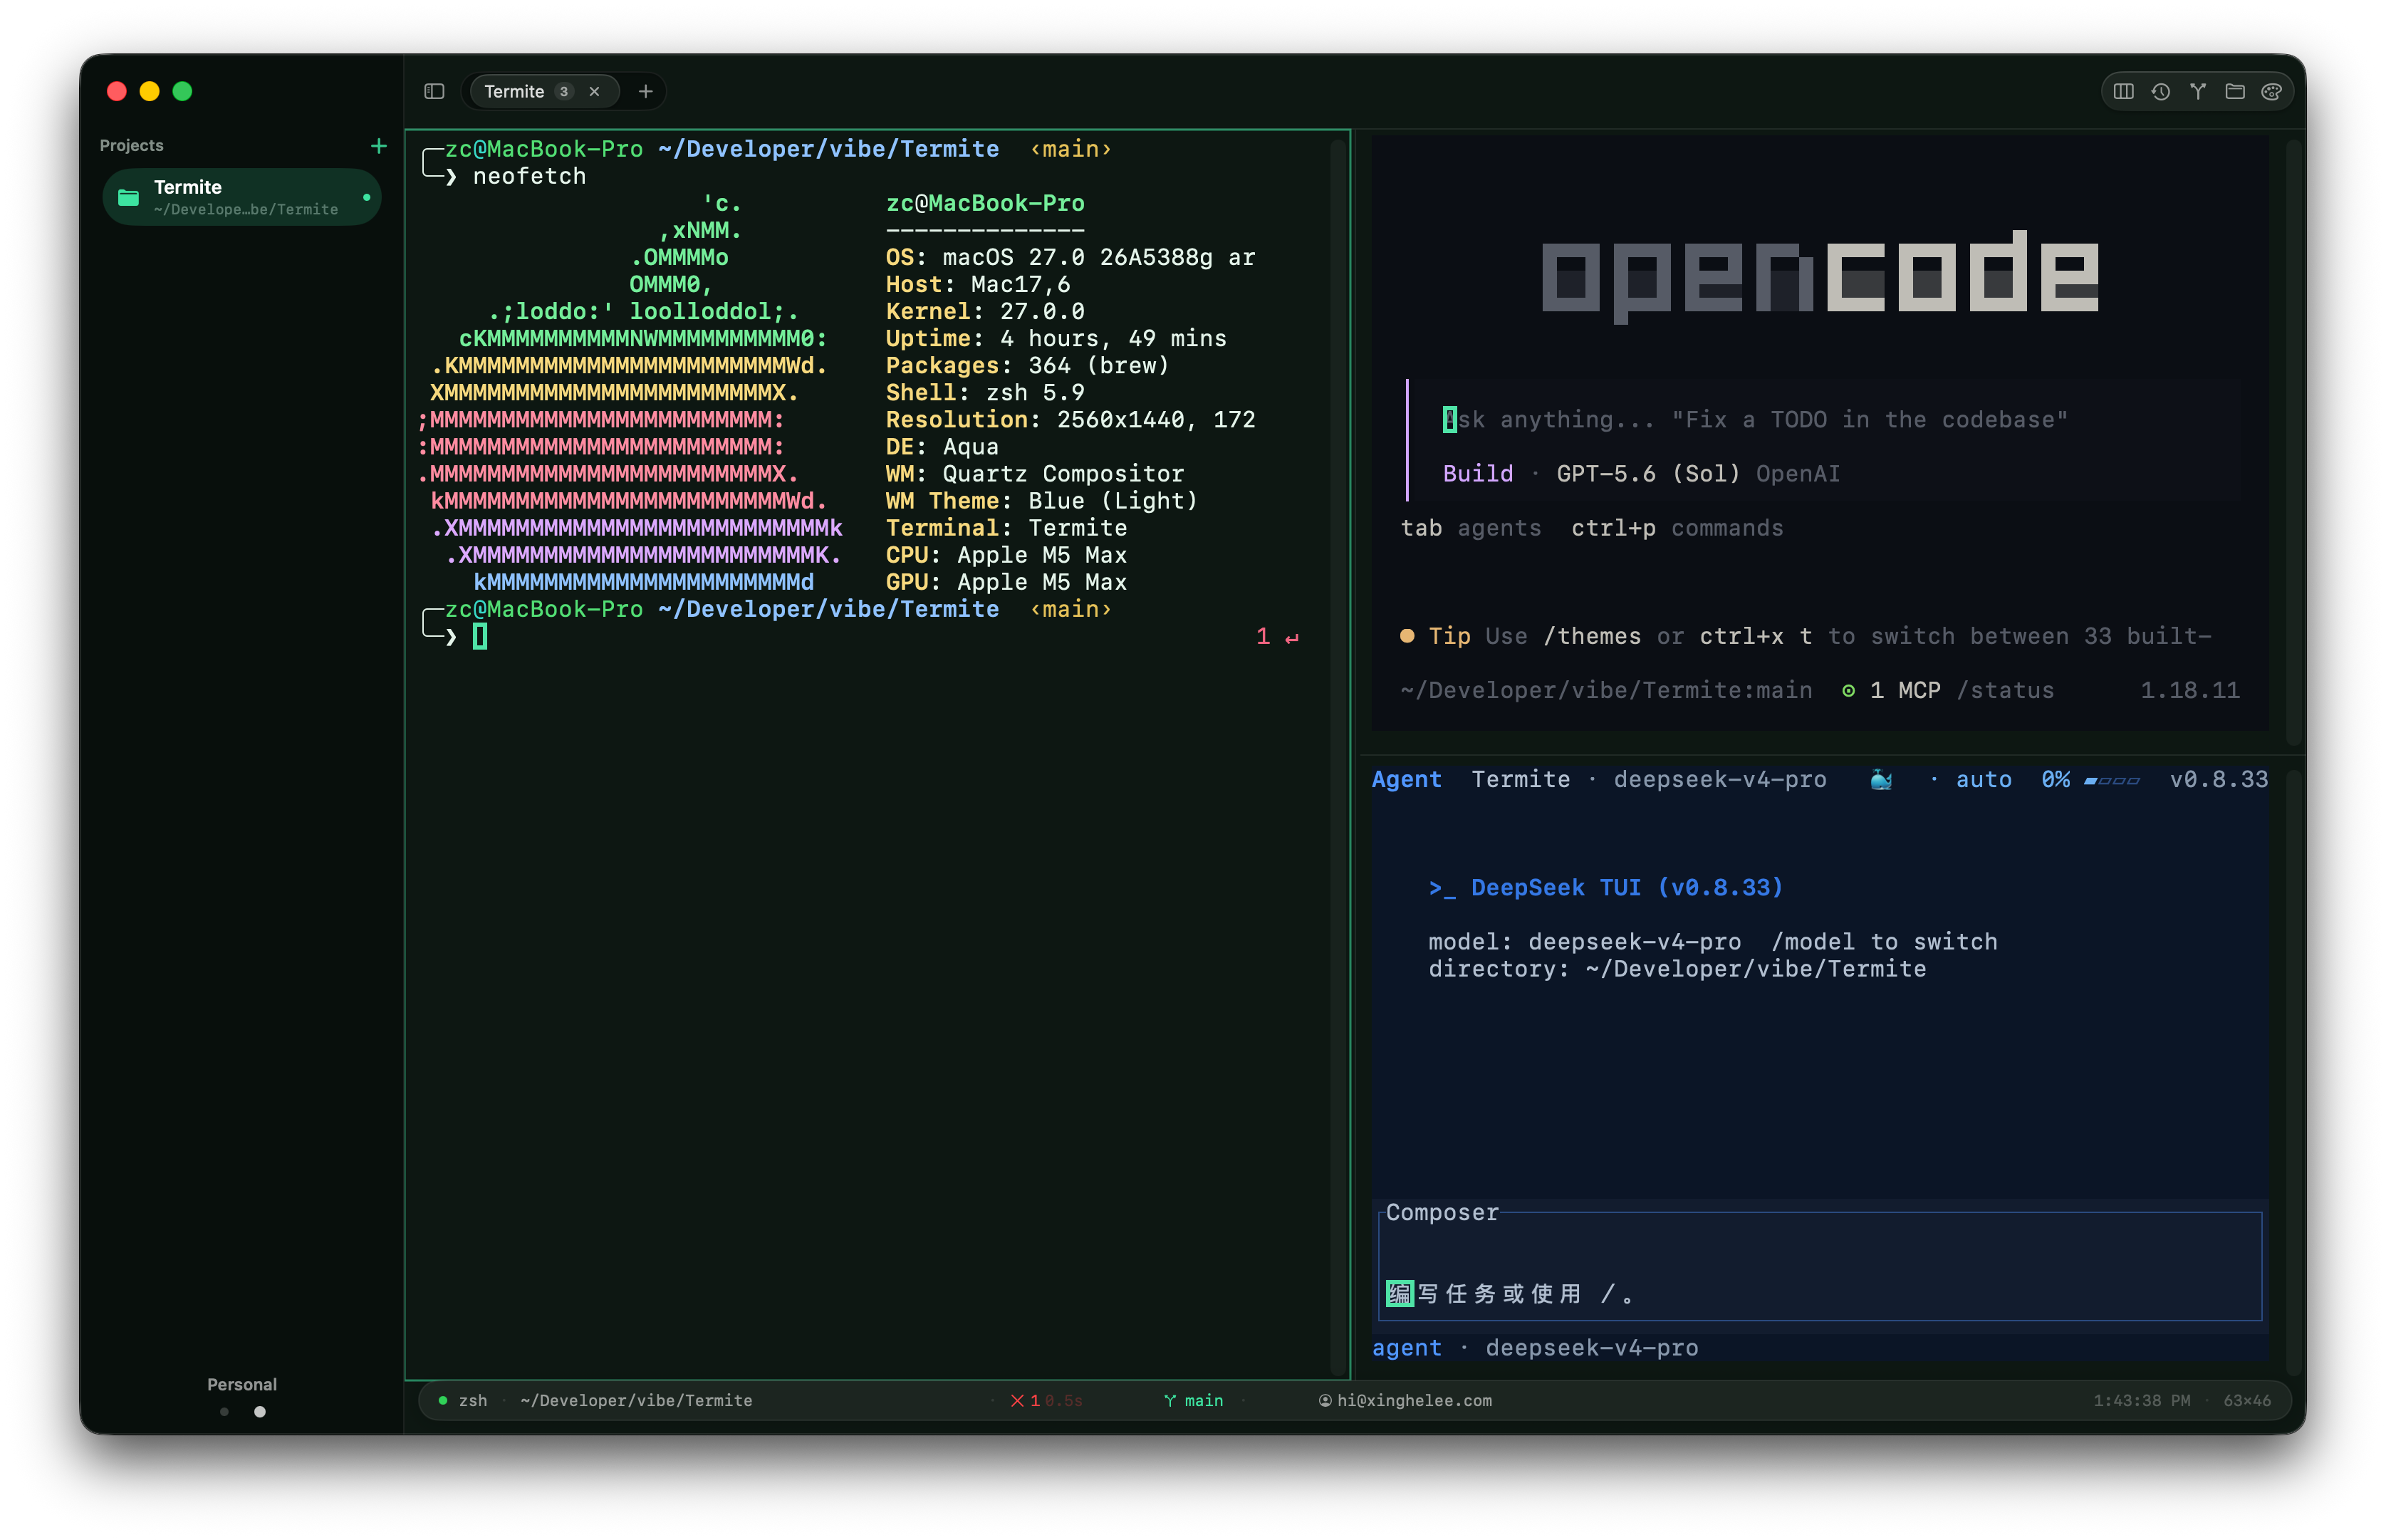The image size is (2386, 1540).
Task: Click the red error X exit status
Action: tap(1017, 1400)
